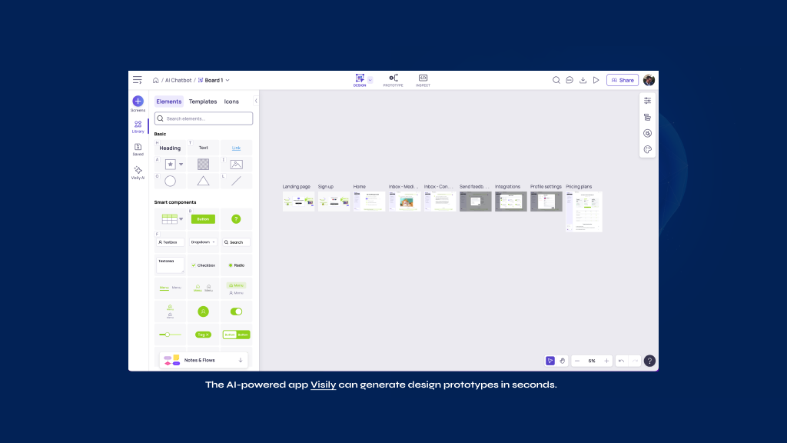Open the Saved section in sidebar

[138, 148]
